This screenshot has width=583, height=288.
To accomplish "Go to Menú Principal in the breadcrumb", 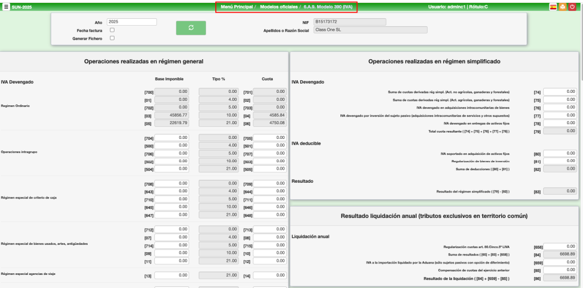I will point(238,7).
